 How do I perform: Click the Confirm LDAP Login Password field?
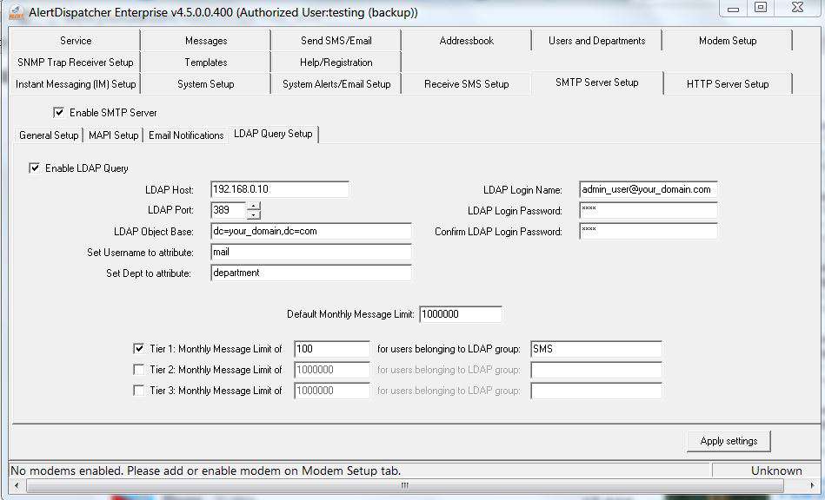click(649, 231)
